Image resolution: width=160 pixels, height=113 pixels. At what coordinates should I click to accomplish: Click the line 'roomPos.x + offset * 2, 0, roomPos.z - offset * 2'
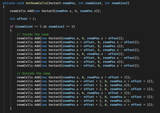point(85,89)
